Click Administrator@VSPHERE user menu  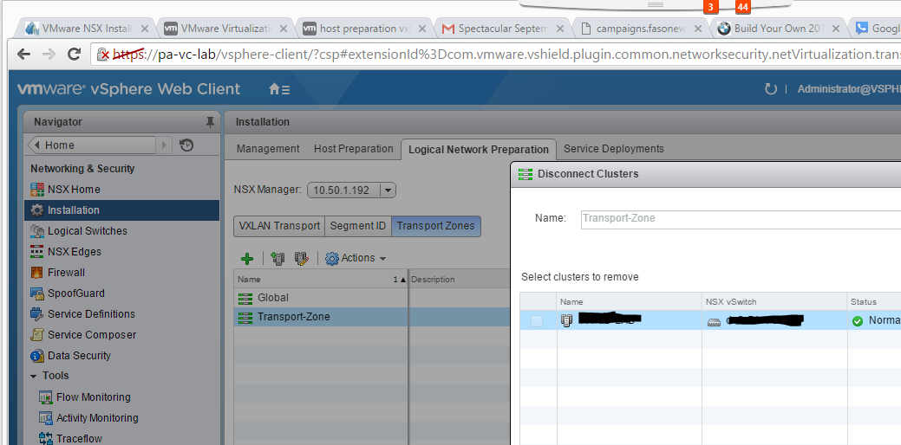tap(849, 89)
